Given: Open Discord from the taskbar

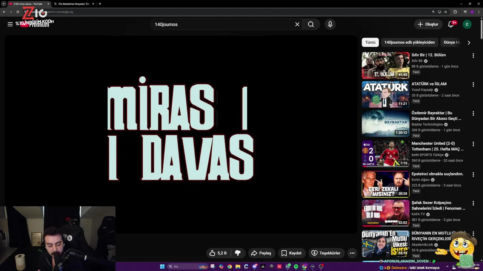Looking at the screenshot, I should pos(255,266).
